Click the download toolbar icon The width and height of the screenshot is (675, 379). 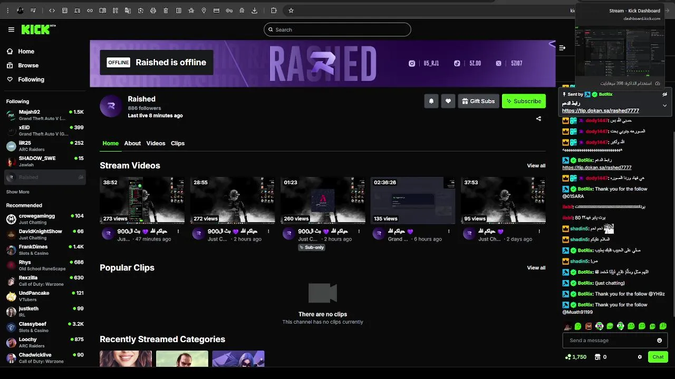tap(255, 11)
